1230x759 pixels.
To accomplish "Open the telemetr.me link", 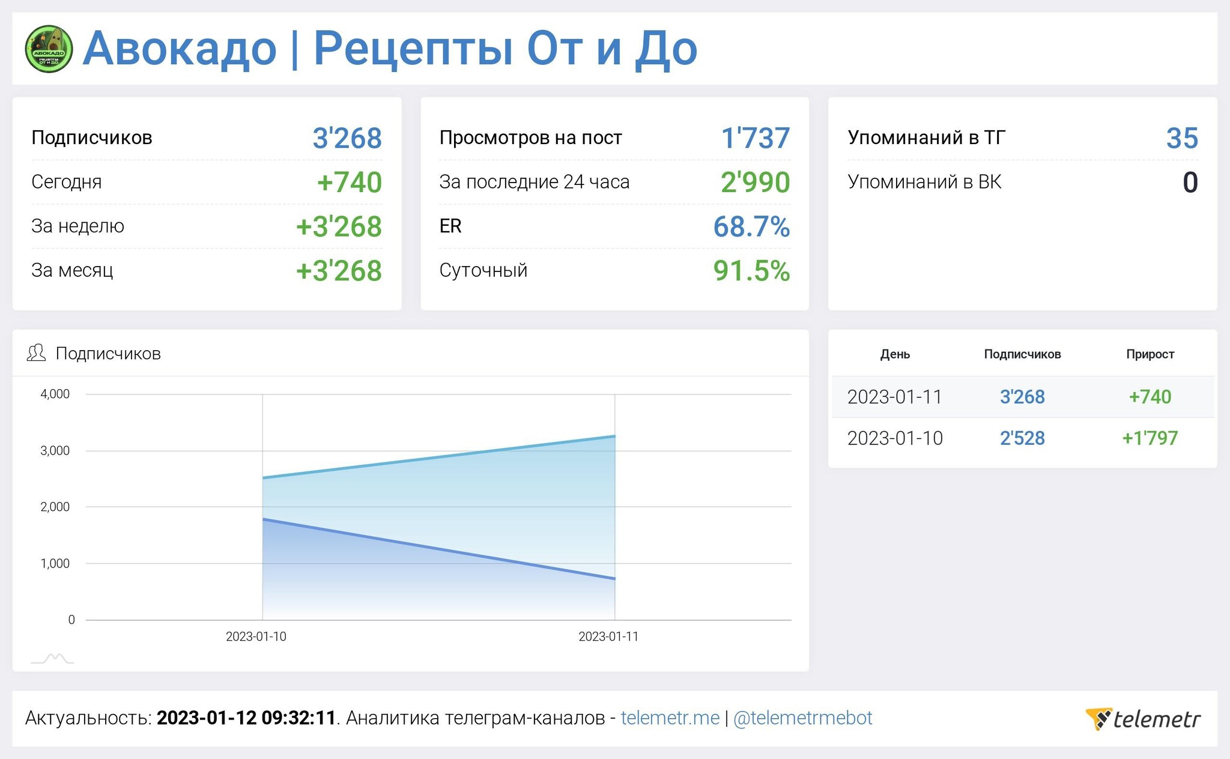I will (x=670, y=718).
